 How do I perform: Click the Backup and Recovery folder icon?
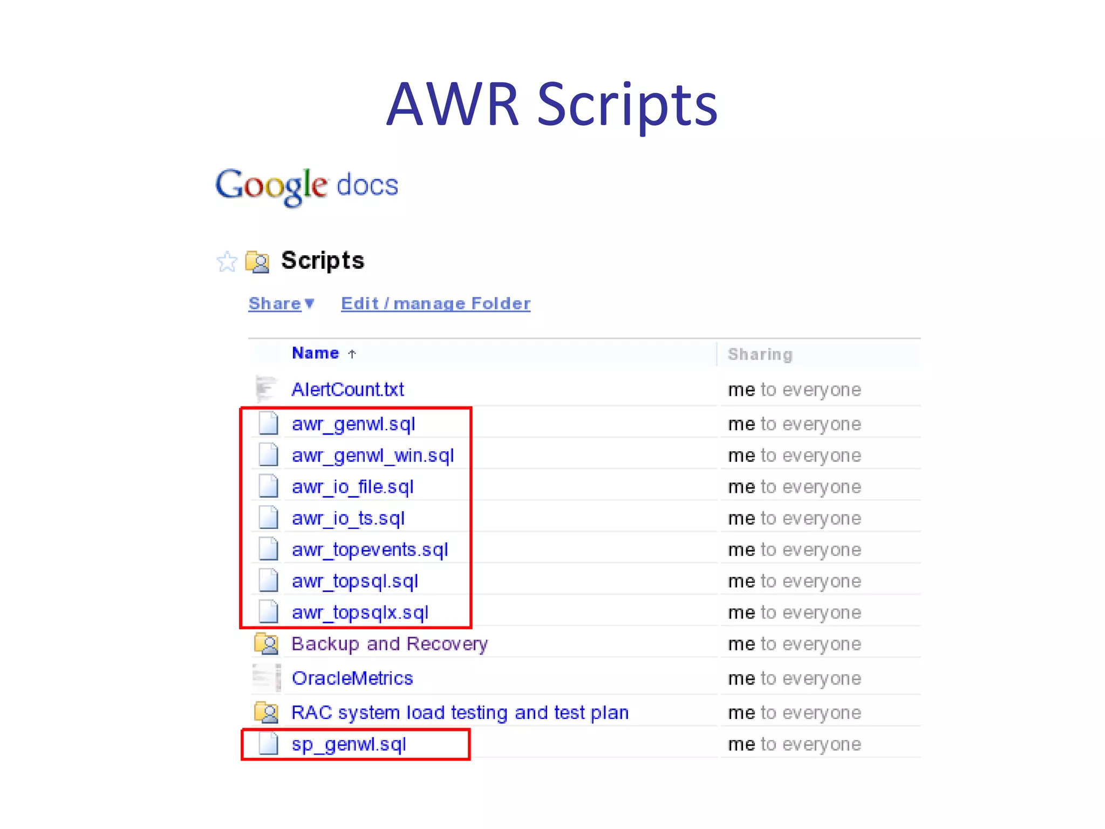[x=267, y=643]
